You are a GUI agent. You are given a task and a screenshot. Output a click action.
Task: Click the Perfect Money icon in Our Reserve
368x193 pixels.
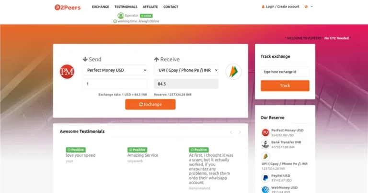coord(265,132)
